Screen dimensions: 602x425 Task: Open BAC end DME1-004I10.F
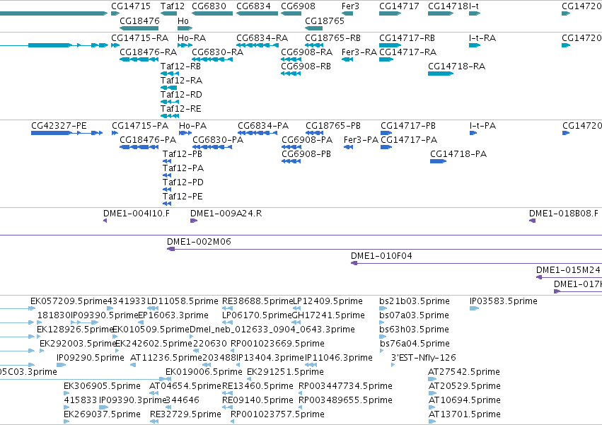point(137,214)
